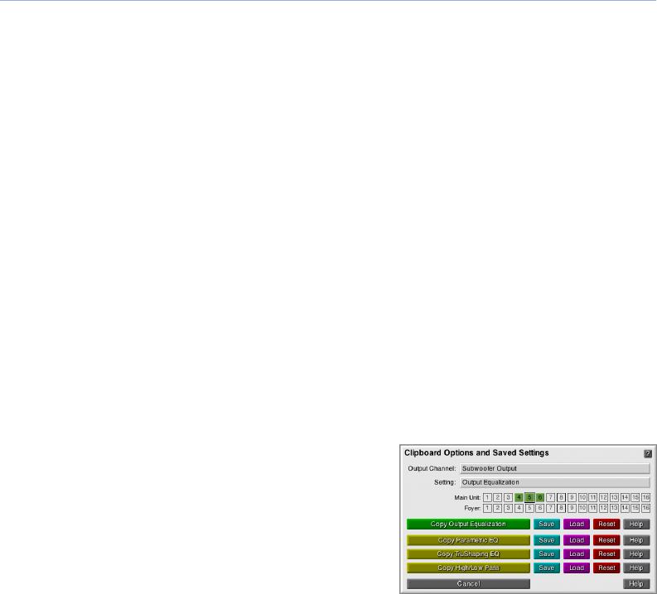Cancel the clipboard options dialog
Viewport: 657px width, 594px height.
[468, 584]
